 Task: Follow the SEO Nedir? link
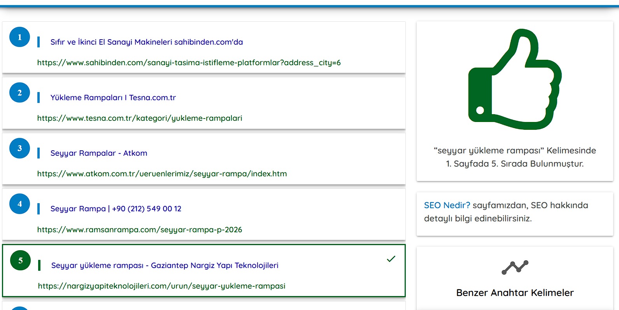pyautogui.click(x=447, y=205)
